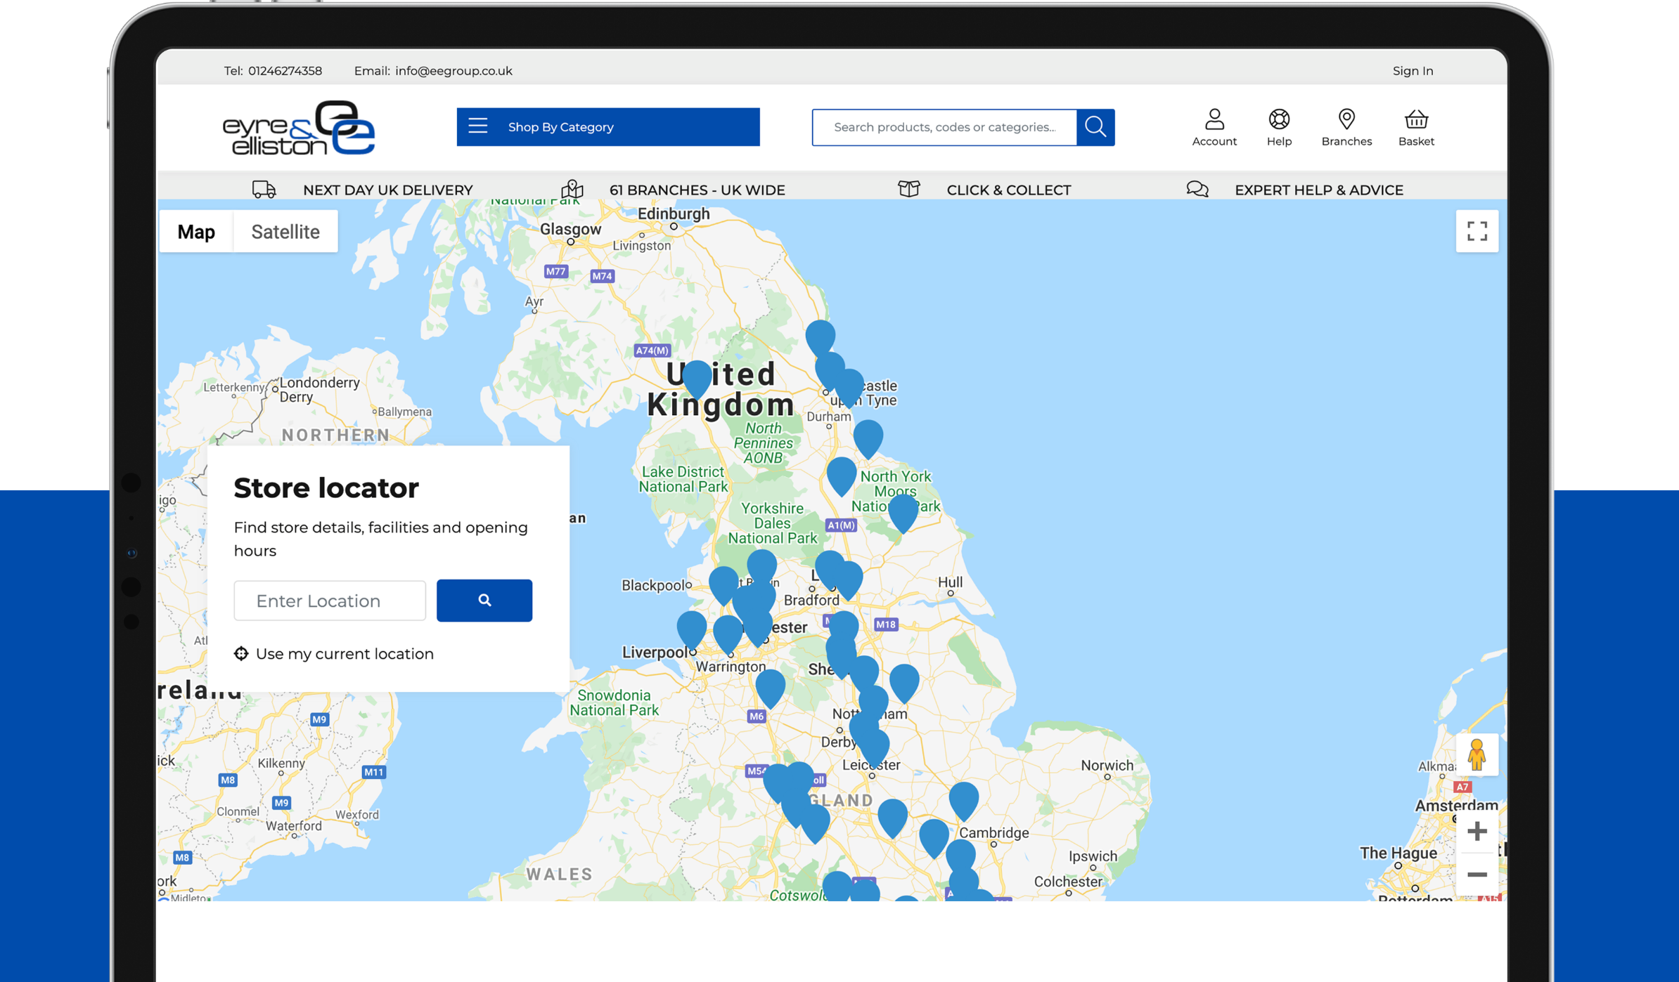Click the zoom out minus button
The height and width of the screenshot is (982, 1679).
click(x=1477, y=875)
